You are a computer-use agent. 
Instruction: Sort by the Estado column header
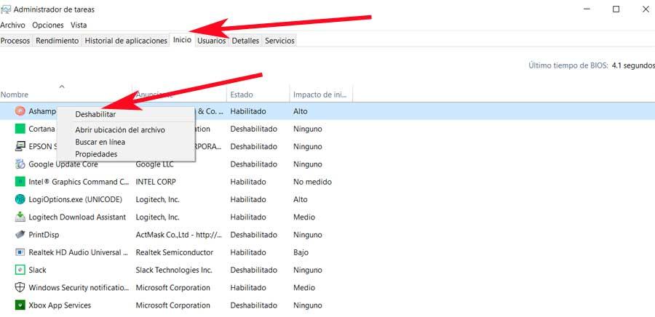[242, 95]
